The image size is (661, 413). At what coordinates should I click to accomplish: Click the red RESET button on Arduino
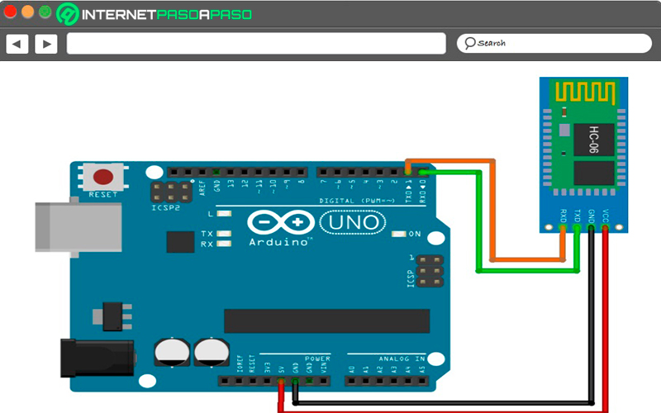point(102,177)
